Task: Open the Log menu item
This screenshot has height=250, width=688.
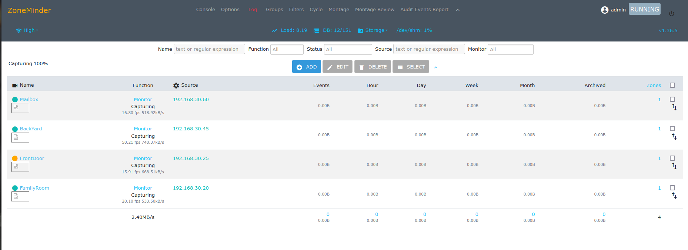Action: 253,10
